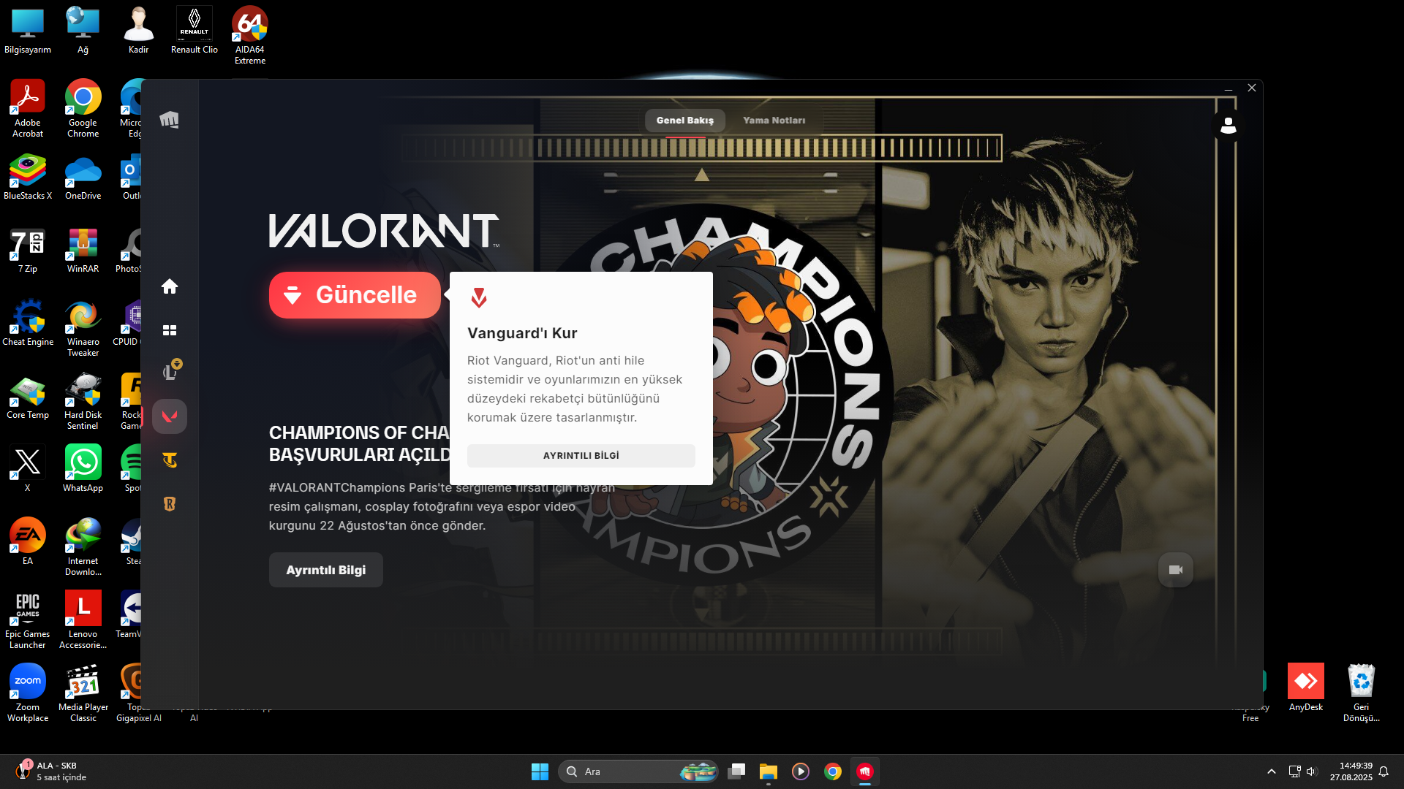Viewport: 1404px width, 789px height.
Task: Open Geri Dönüşüm recycle bin
Action: 1362,694
